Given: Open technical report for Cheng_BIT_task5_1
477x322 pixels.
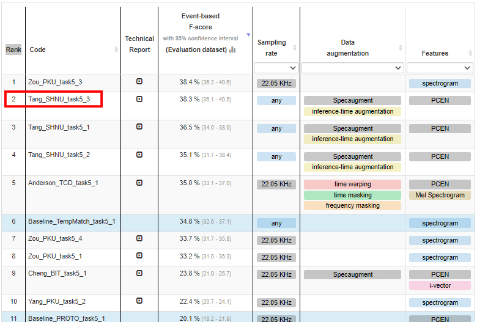Looking at the screenshot, I should [x=139, y=273].
